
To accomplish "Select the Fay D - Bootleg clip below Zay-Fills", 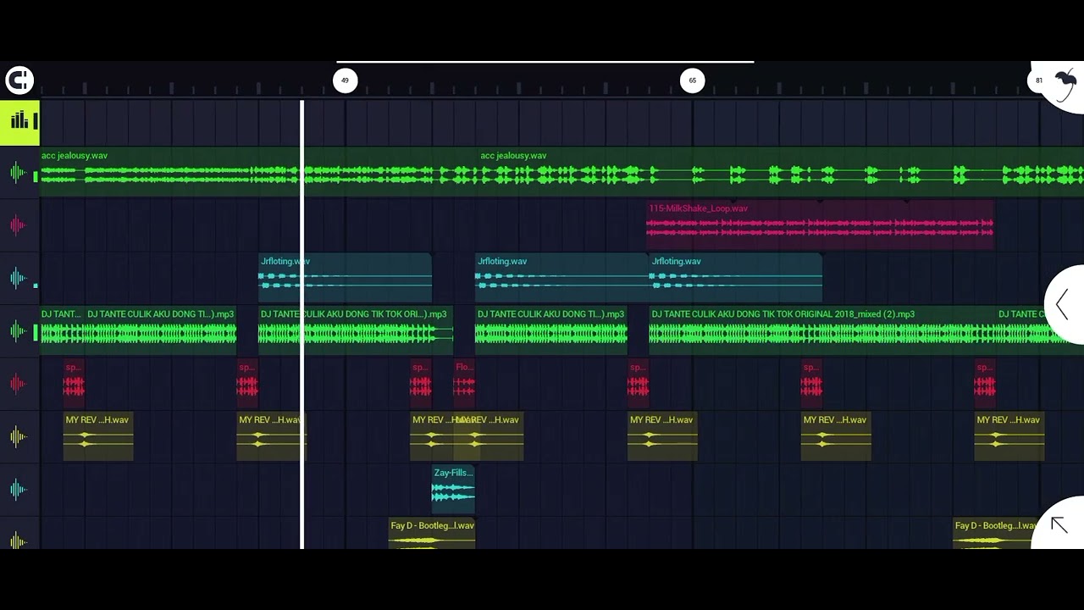I will point(432,534).
